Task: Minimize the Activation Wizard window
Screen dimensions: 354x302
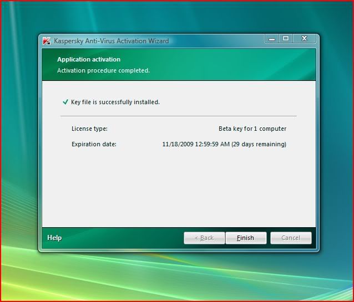Action: pos(272,39)
